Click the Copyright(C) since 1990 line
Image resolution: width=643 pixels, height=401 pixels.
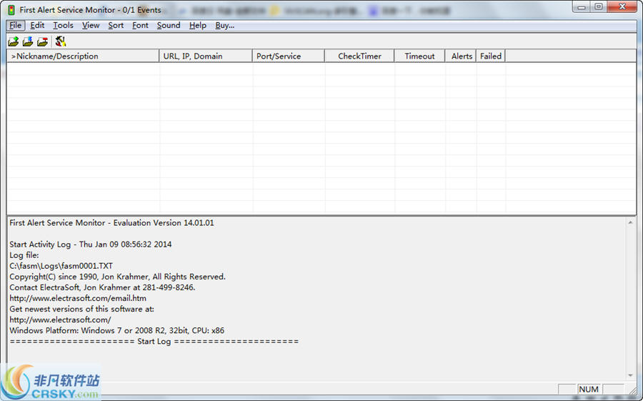coord(118,277)
